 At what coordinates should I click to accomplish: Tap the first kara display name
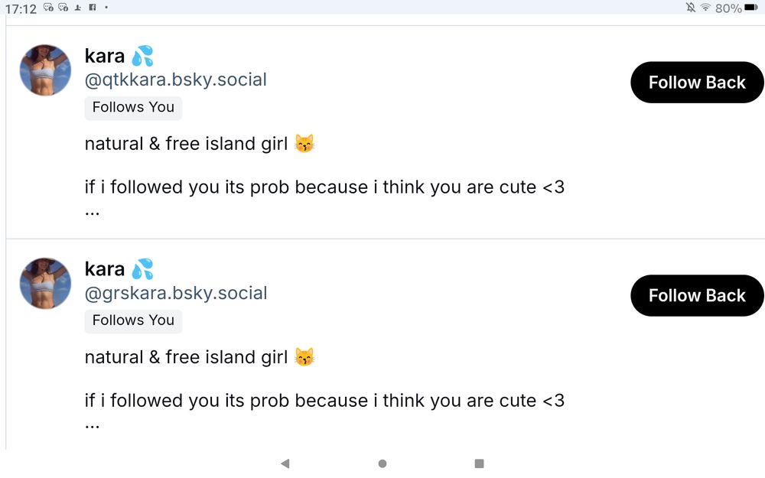click(104, 56)
